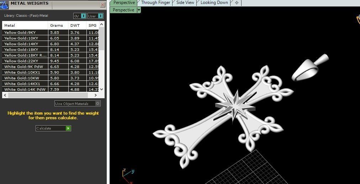Click the SPG column header
360x184 pixels.
[93, 26]
